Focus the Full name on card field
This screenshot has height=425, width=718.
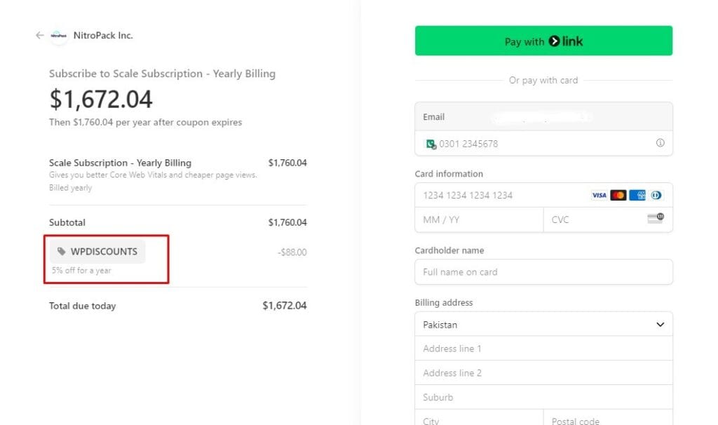(543, 272)
